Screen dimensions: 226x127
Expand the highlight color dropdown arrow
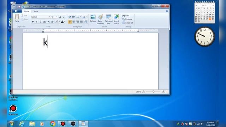[59, 22]
